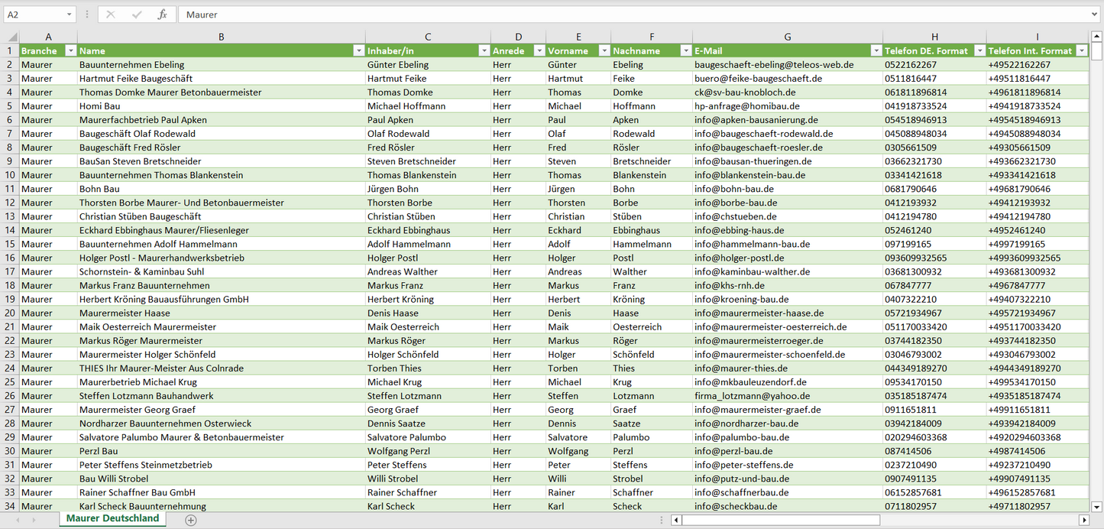Image resolution: width=1104 pixels, height=529 pixels.
Task: Open the E-Mail column filter dropdown
Action: tap(876, 50)
